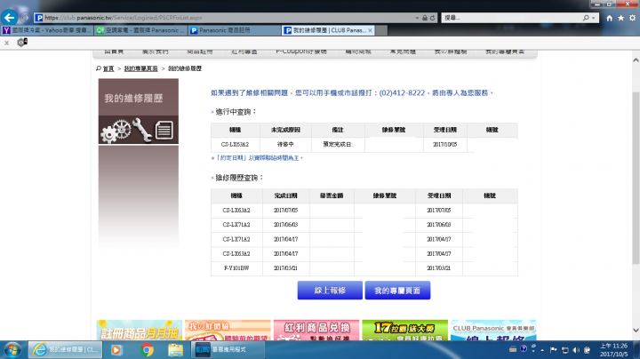Open the 紅利商品兌換 banner
Screen dimensions: 640x359
pyautogui.click(x=316, y=330)
